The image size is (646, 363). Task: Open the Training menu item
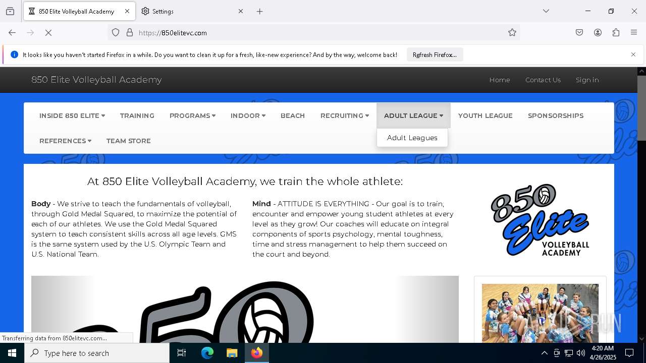[x=137, y=115]
